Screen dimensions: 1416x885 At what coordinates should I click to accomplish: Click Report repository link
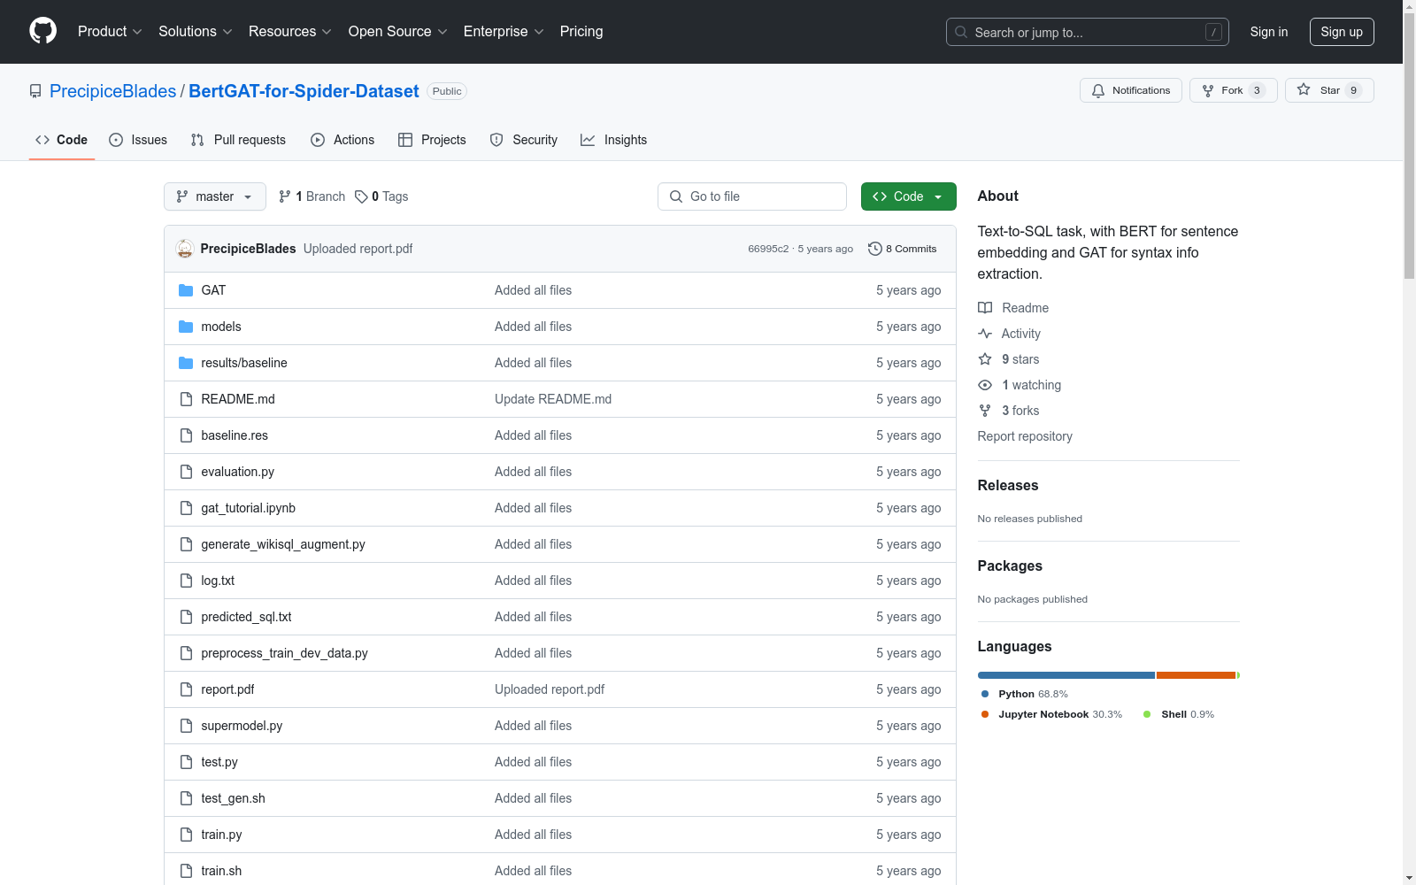pyautogui.click(x=1025, y=436)
